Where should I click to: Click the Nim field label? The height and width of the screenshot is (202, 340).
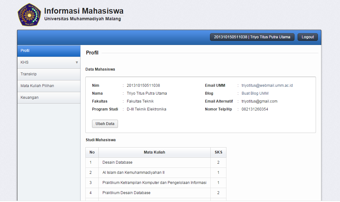[x=96, y=85]
